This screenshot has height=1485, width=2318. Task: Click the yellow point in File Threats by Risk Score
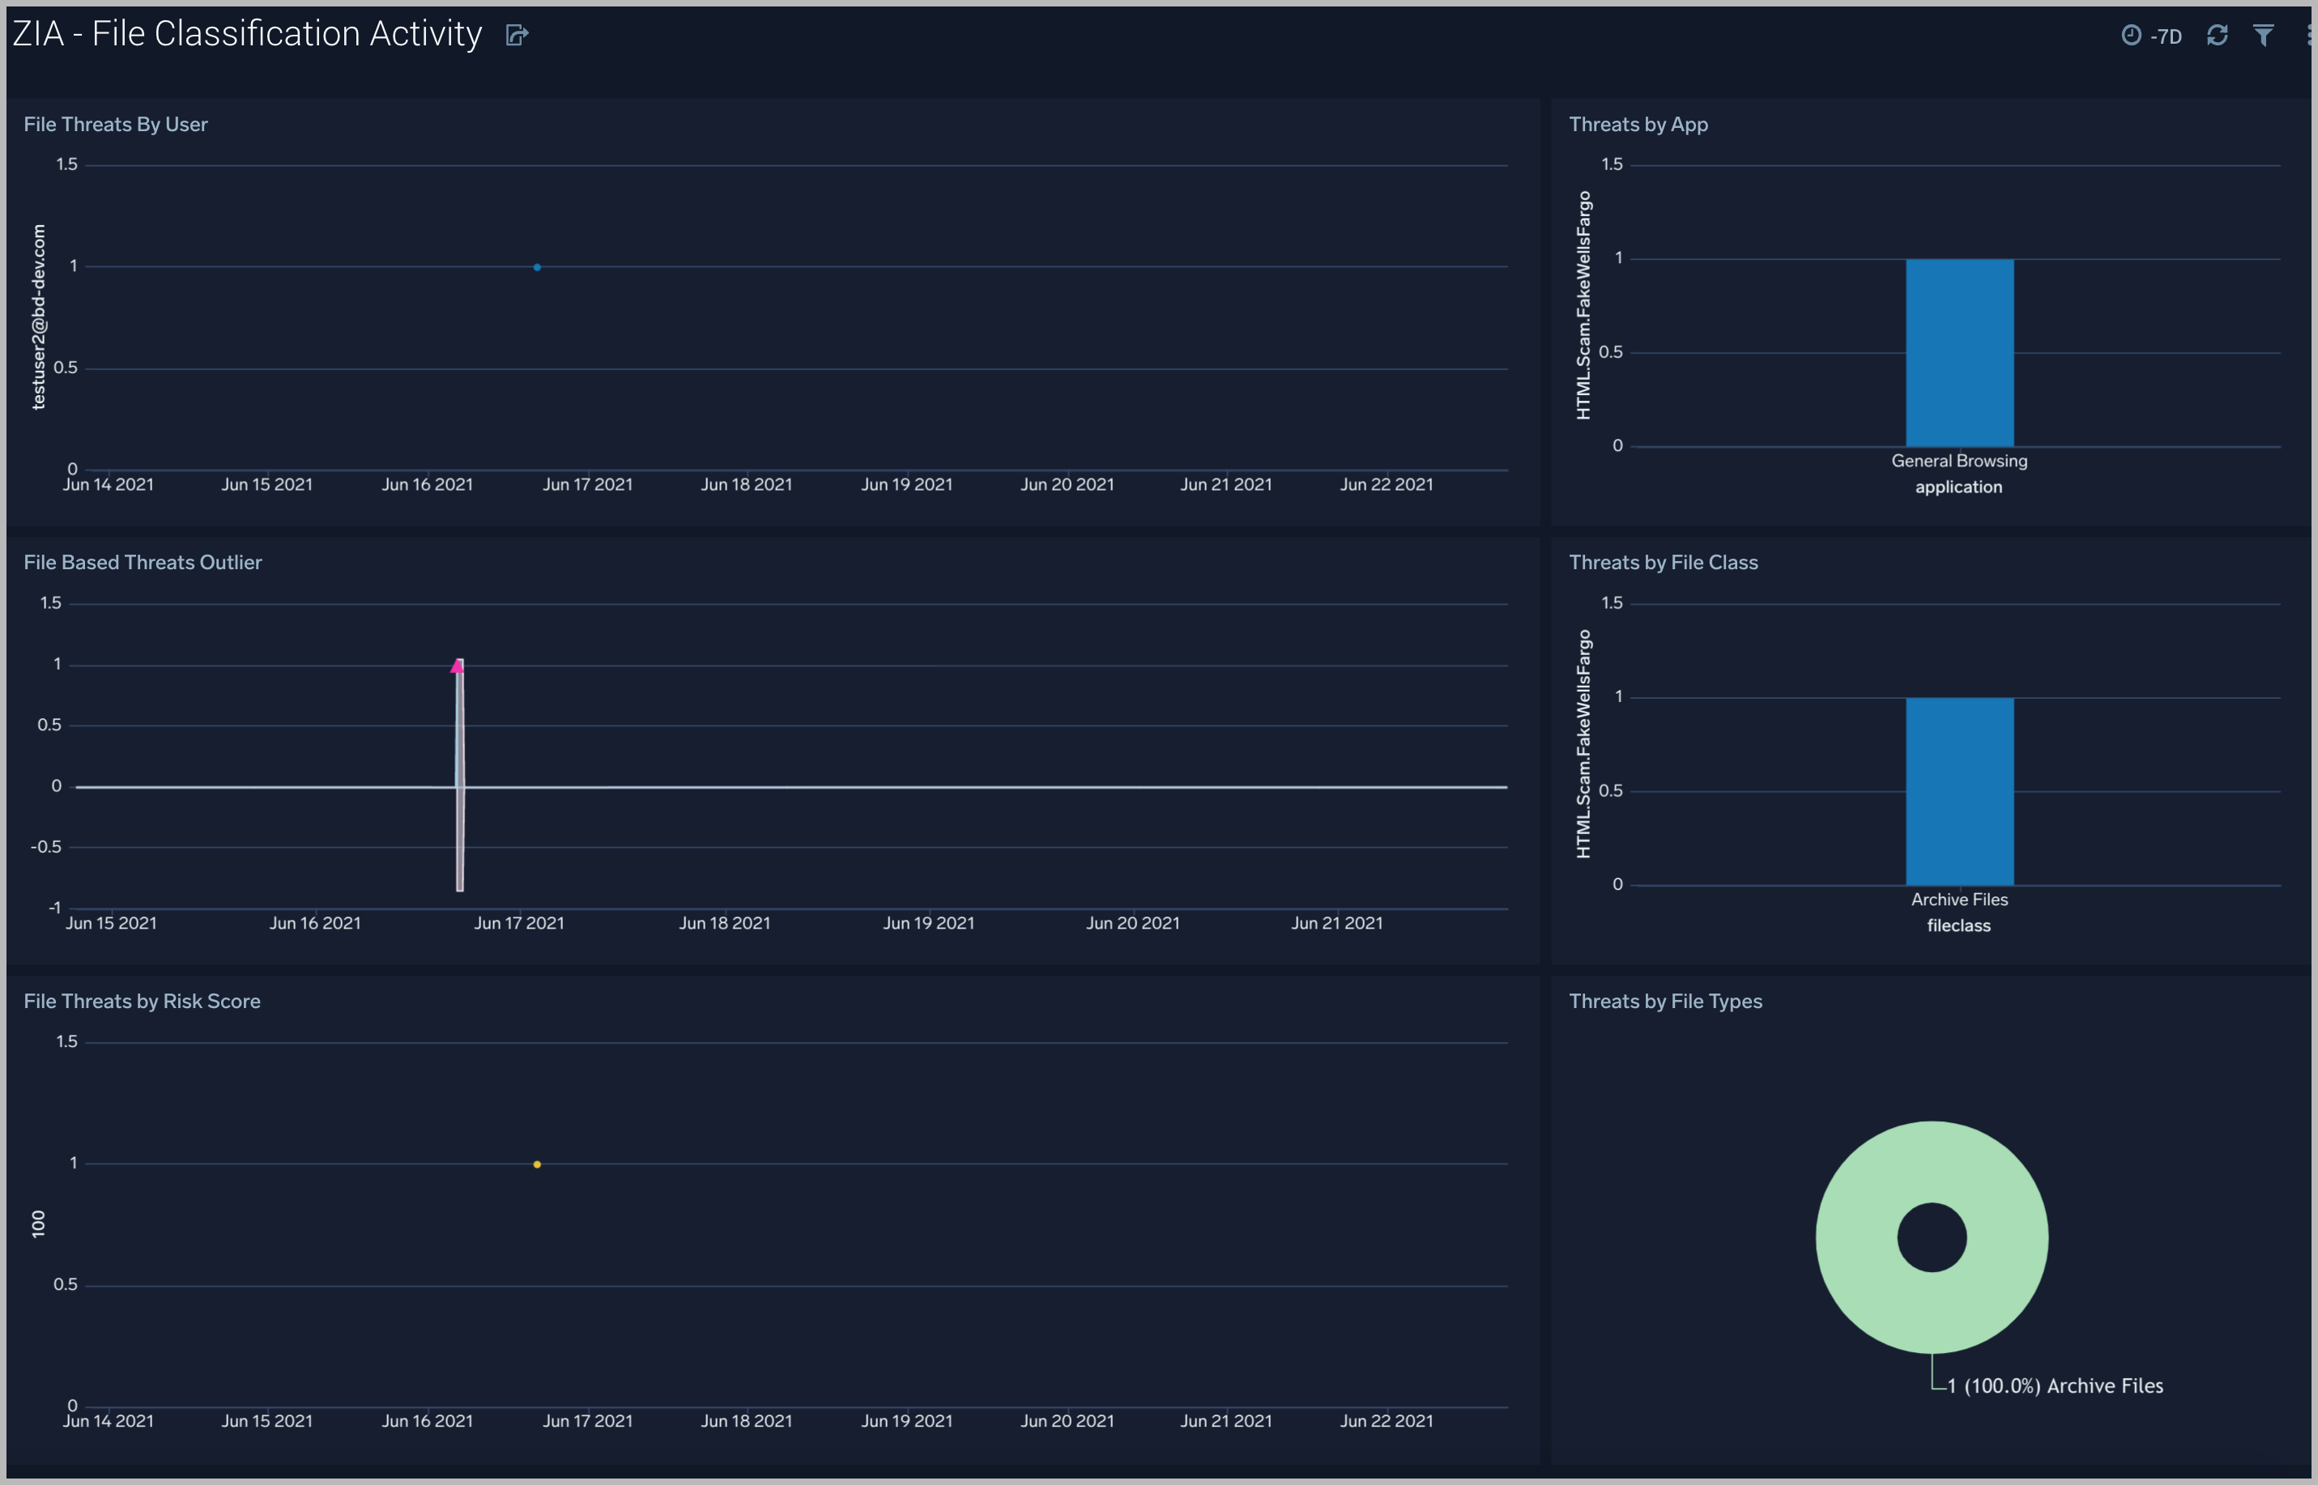[x=536, y=1164]
